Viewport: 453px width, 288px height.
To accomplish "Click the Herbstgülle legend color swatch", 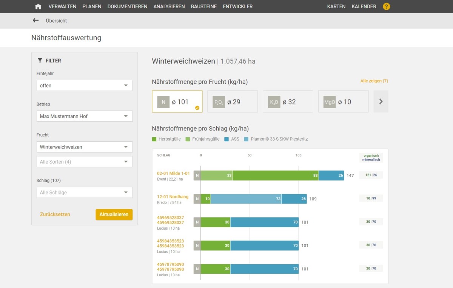I will tap(154, 139).
